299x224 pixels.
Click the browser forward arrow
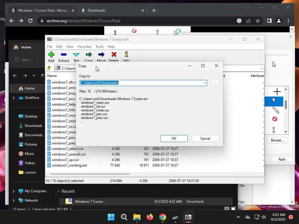(21, 21)
